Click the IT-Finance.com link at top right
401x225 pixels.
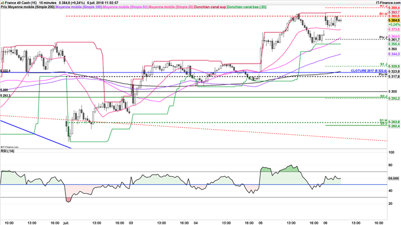click(x=388, y=3)
